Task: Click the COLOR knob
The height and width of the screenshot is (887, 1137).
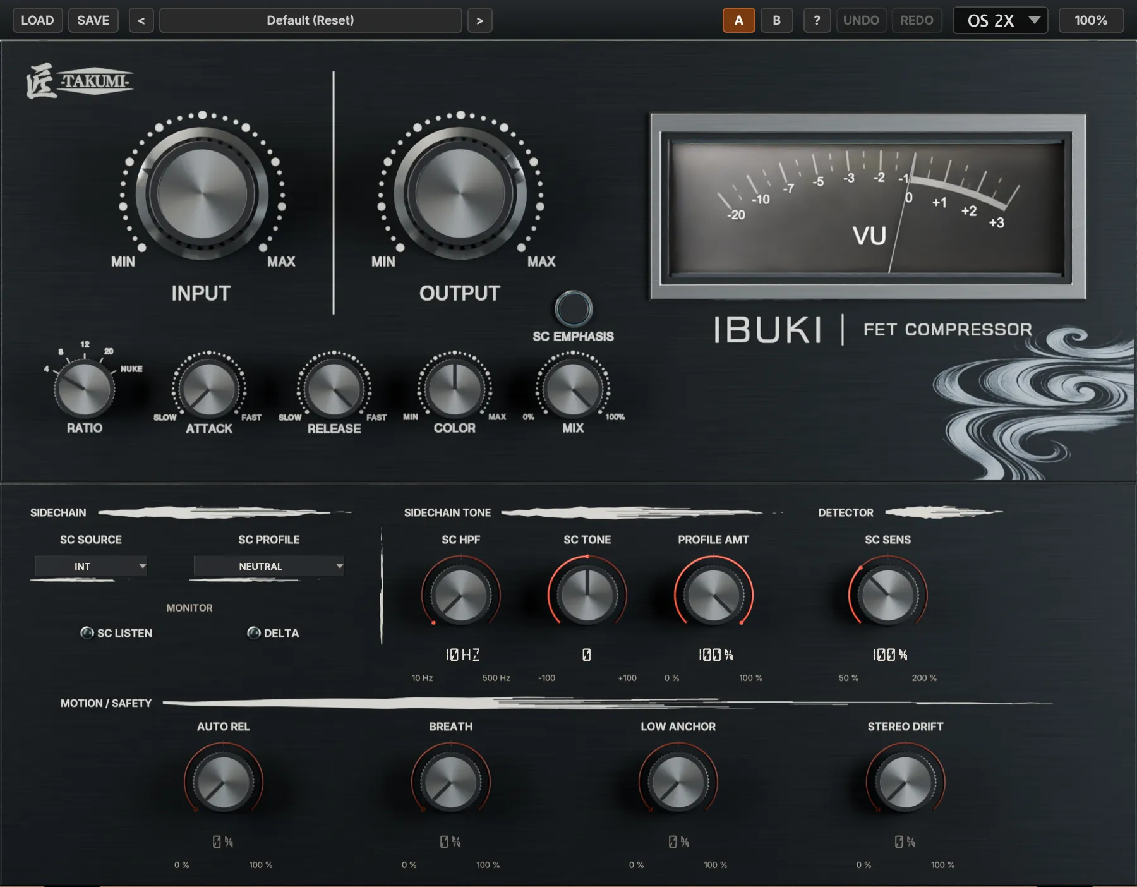Action: tap(455, 389)
